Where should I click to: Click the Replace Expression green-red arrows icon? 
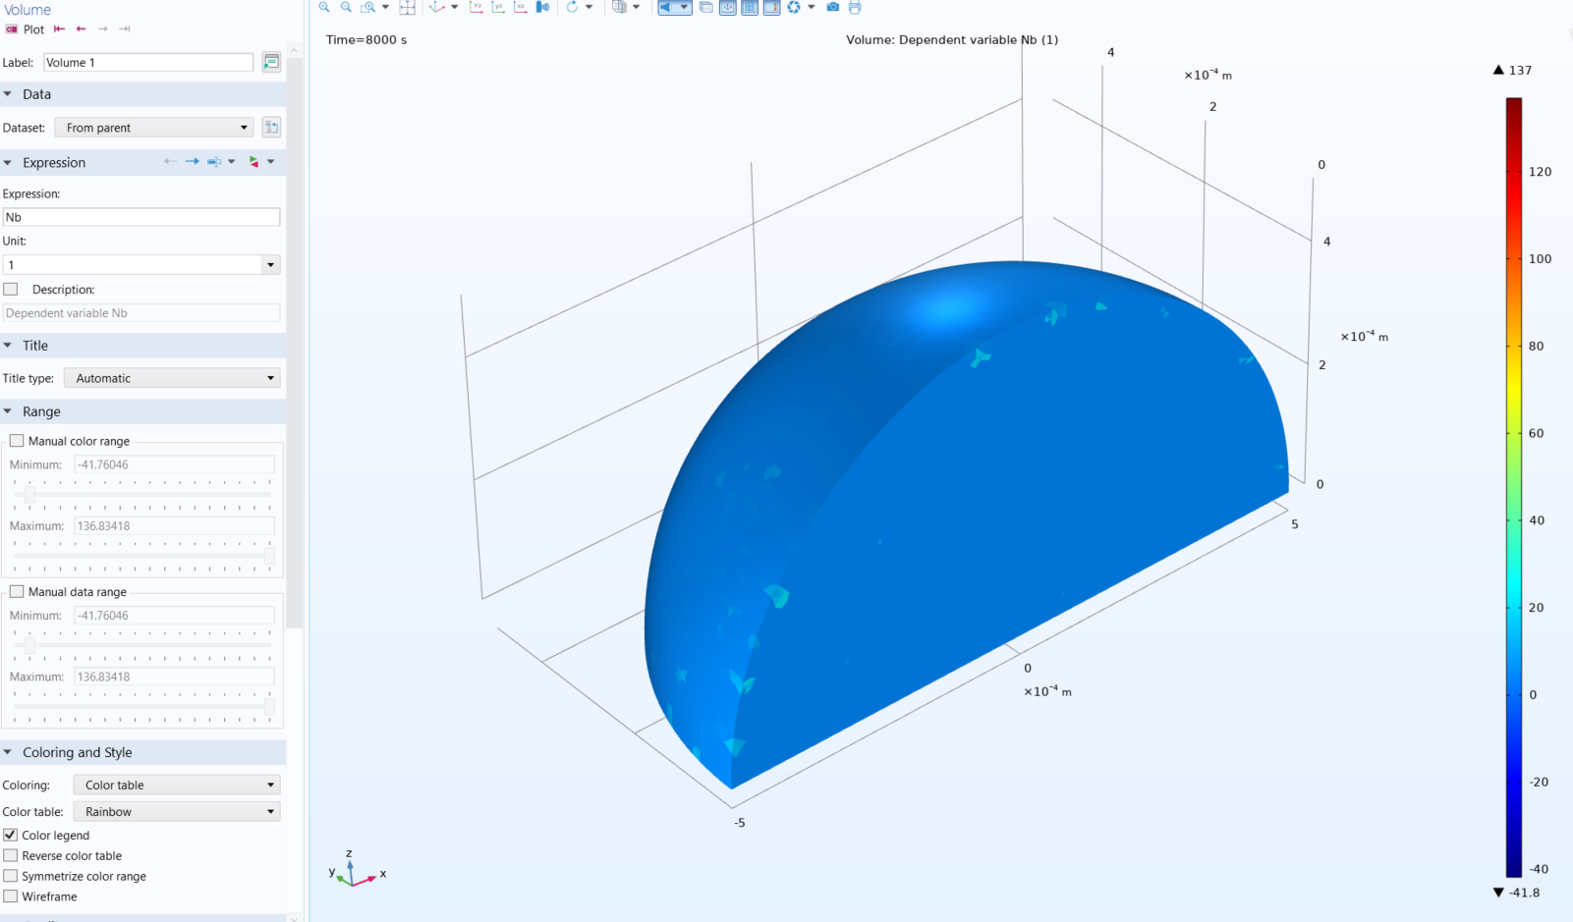[x=253, y=162]
